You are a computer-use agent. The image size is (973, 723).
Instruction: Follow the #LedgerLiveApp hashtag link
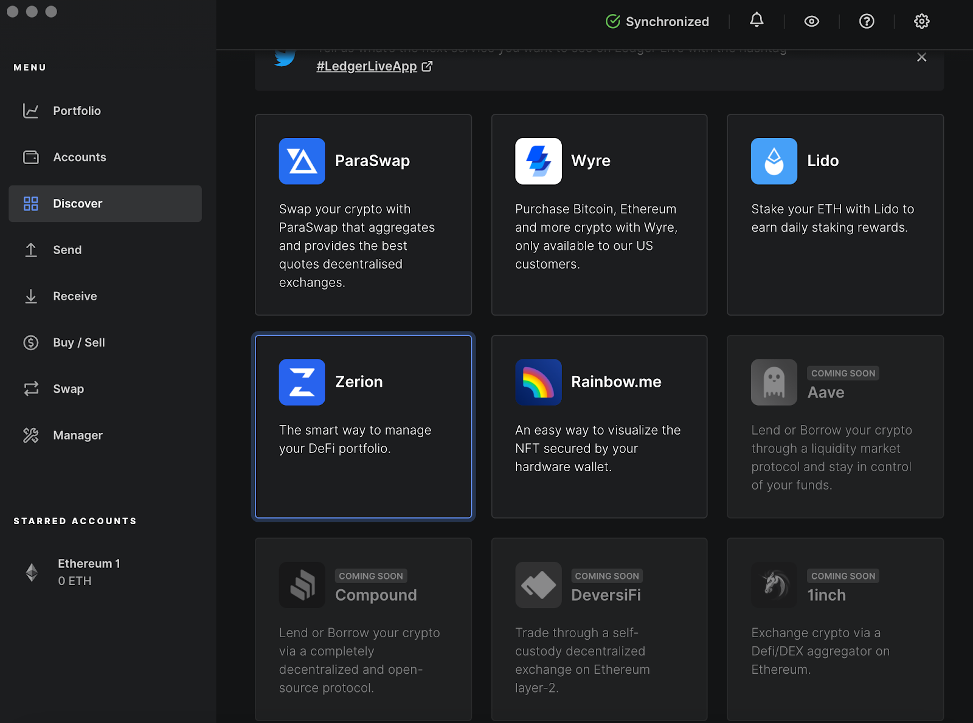(367, 66)
